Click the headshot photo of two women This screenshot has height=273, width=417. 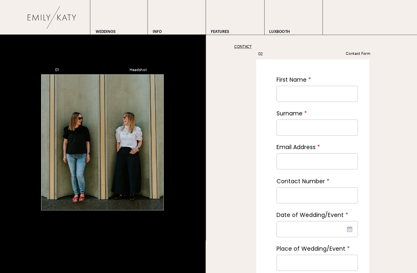click(102, 142)
